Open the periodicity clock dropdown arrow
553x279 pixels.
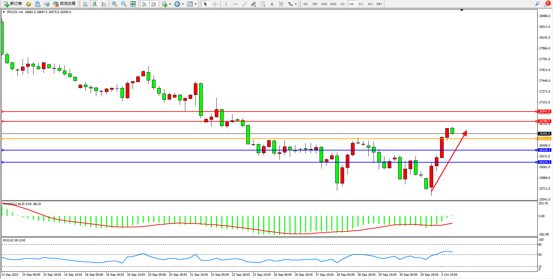(183, 4)
